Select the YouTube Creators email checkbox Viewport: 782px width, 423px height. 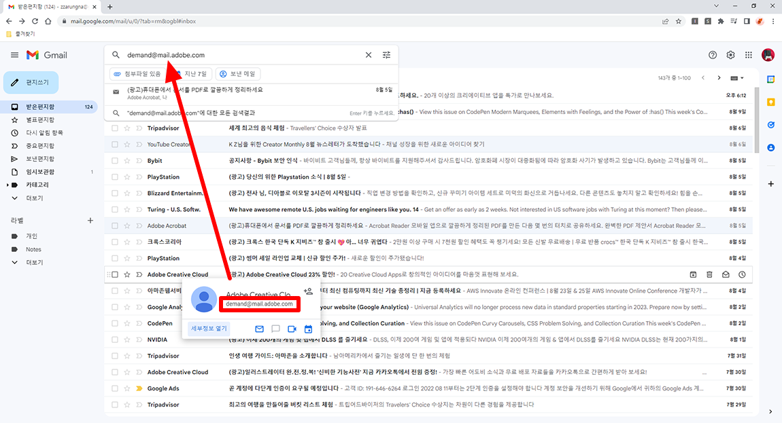pos(115,145)
